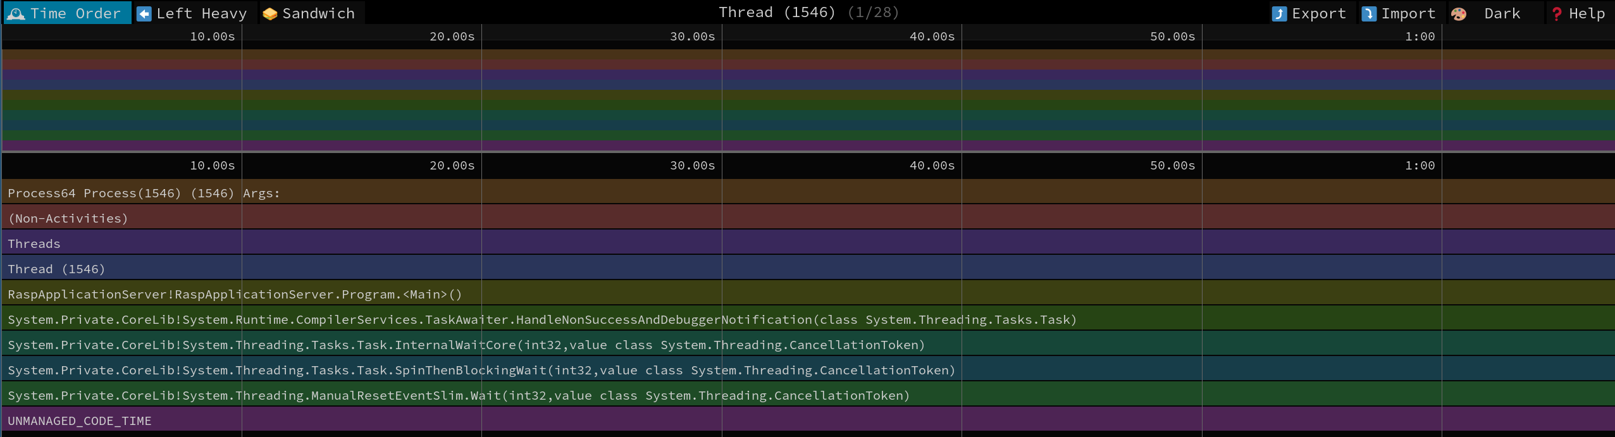The width and height of the screenshot is (1615, 437).
Task: Click the Import icon
Action: 1369,13
